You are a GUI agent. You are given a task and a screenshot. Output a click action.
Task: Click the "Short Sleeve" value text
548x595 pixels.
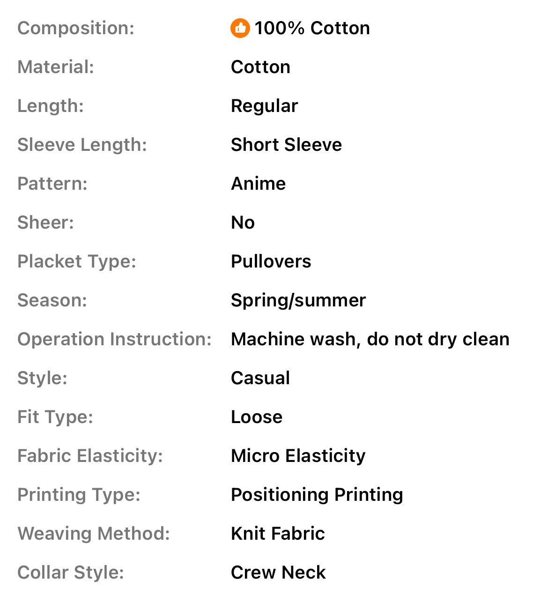pos(286,145)
